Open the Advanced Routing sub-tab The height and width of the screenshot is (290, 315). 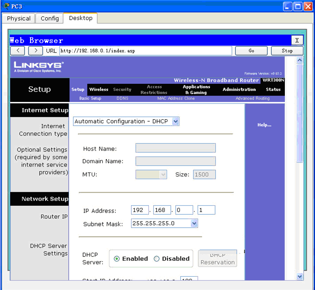click(x=253, y=99)
